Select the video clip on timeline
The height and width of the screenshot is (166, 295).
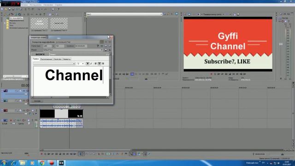(x=61, y=114)
